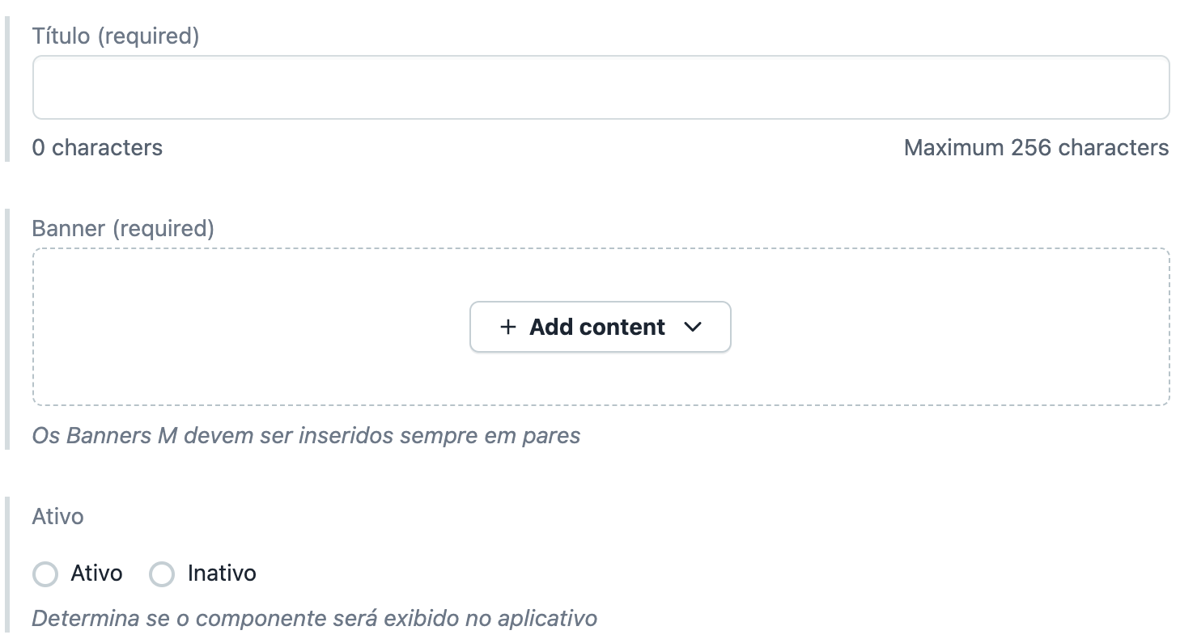The width and height of the screenshot is (1180, 639).
Task: Click the Maximum 256 characters hint
Action: [x=1036, y=148]
